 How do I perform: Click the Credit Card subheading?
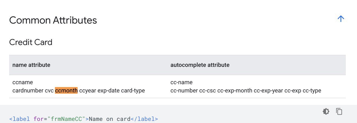[x=31, y=42]
